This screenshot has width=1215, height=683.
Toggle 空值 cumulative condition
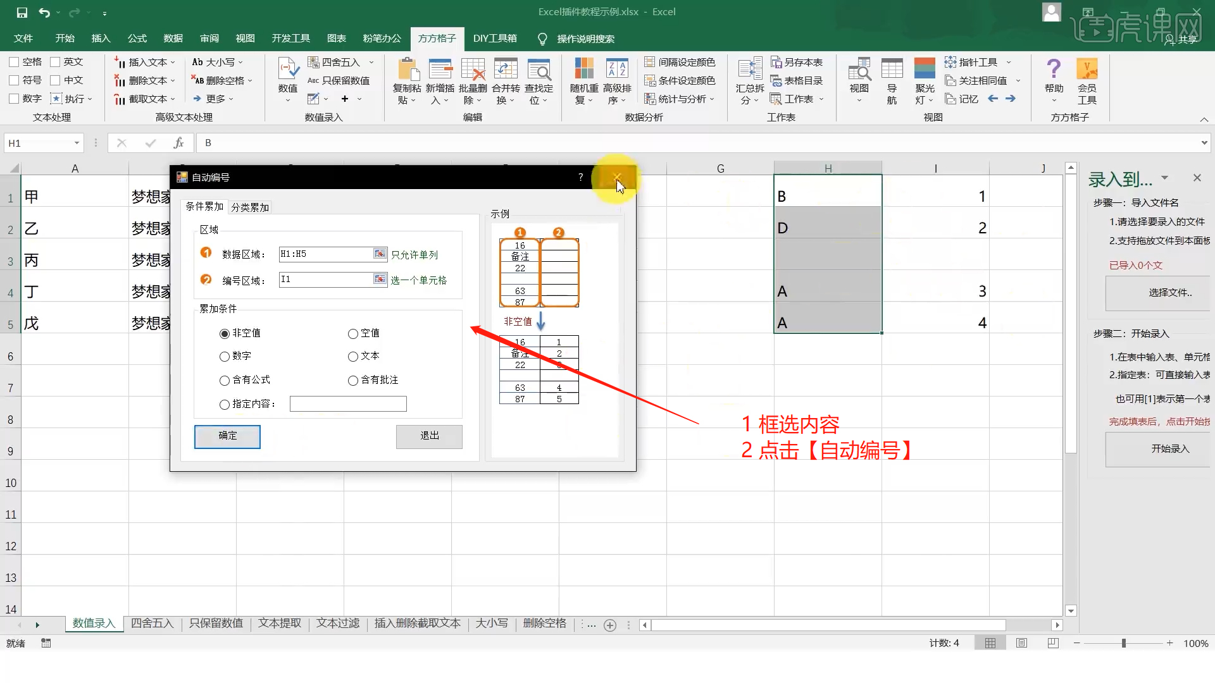coord(352,333)
